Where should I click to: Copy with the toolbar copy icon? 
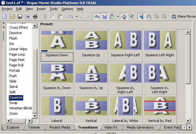coord(53,16)
